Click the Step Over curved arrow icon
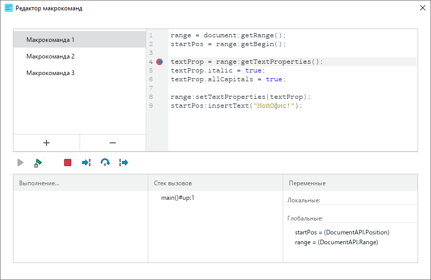The width and height of the screenshot is (431, 280). click(x=105, y=163)
